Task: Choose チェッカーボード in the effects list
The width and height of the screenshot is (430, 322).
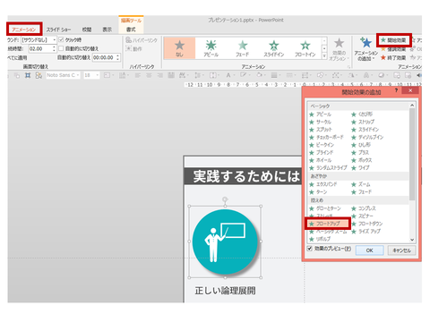Action: [x=326, y=137]
